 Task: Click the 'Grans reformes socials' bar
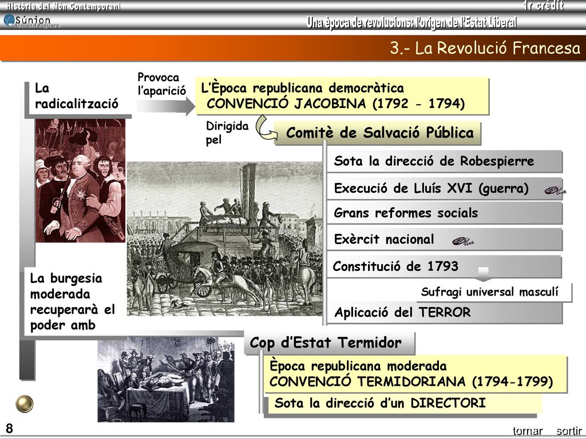click(444, 213)
